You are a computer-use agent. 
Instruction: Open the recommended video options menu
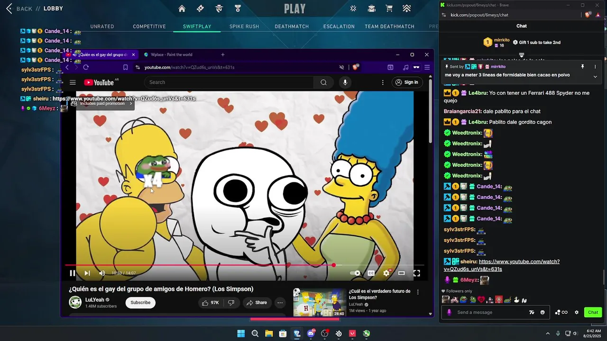(418, 292)
